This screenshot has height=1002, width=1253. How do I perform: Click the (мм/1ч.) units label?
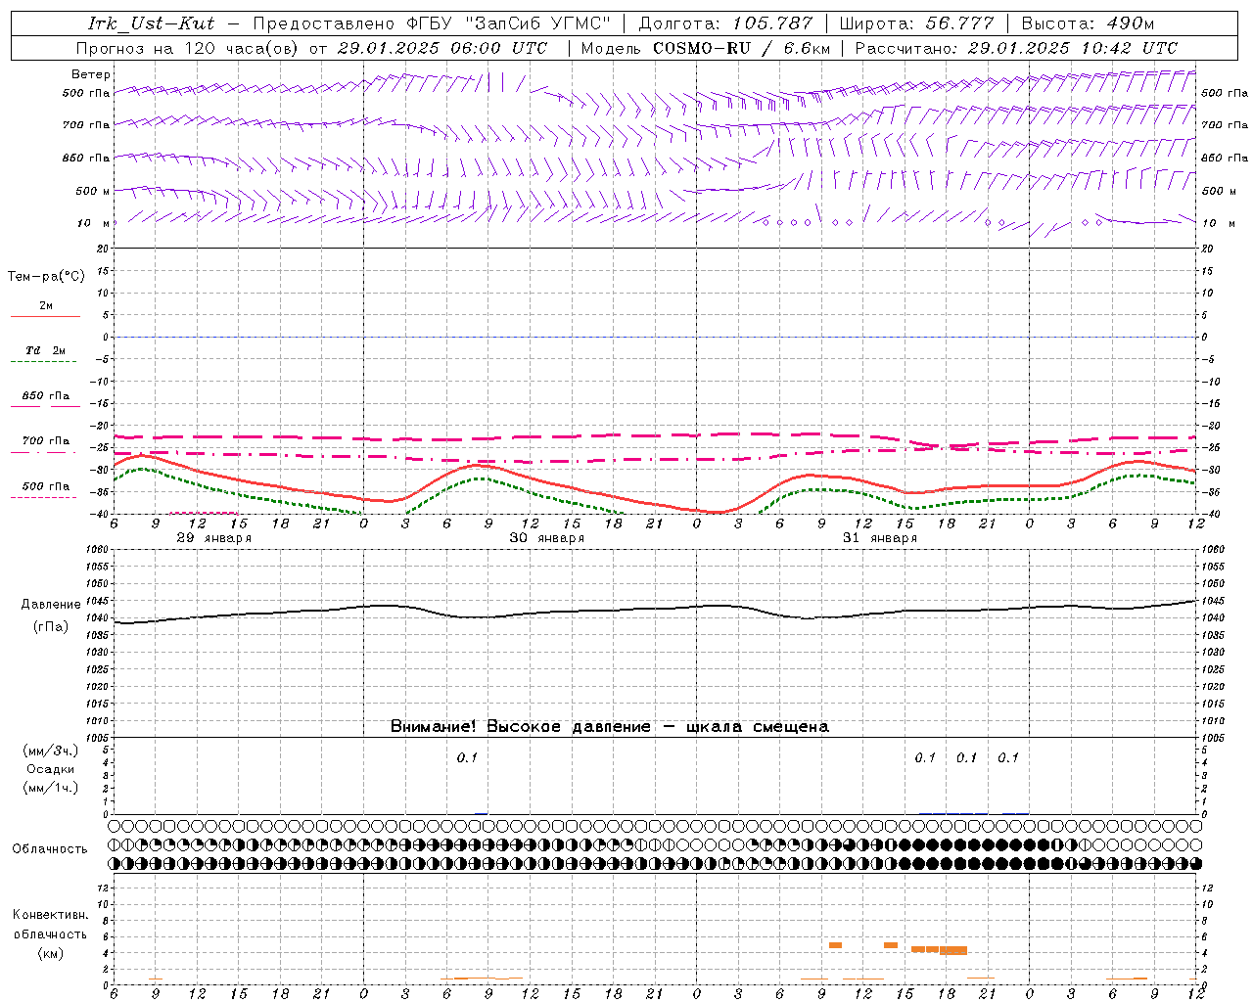[x=50, y=788]
